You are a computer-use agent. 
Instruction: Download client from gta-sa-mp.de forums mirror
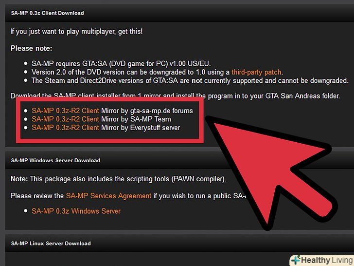(65, 111)
